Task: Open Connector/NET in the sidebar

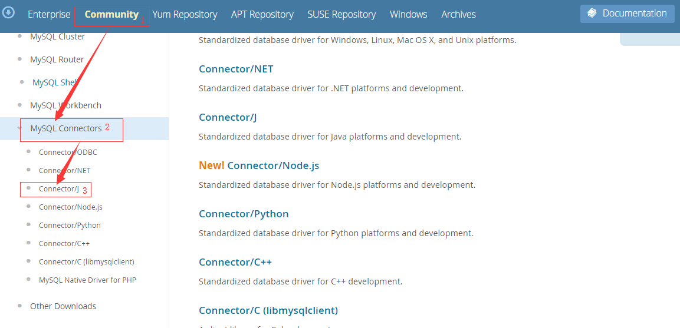Action: pos(65,171)
